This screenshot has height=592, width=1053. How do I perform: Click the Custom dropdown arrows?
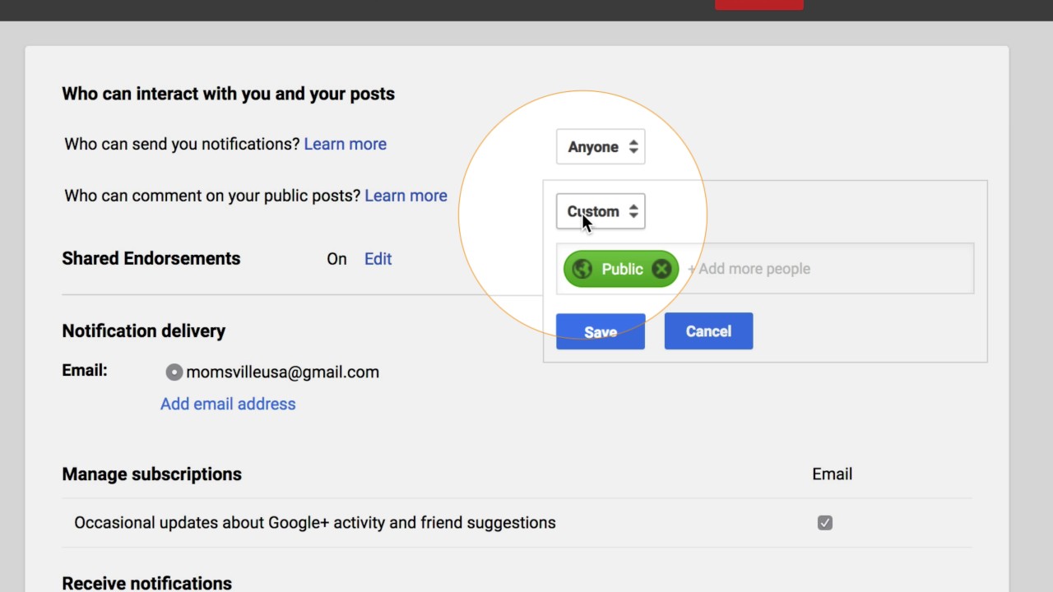(x=633, y=211)
